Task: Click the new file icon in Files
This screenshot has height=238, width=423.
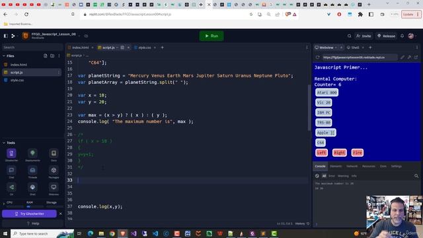Action: click(46, 56)
